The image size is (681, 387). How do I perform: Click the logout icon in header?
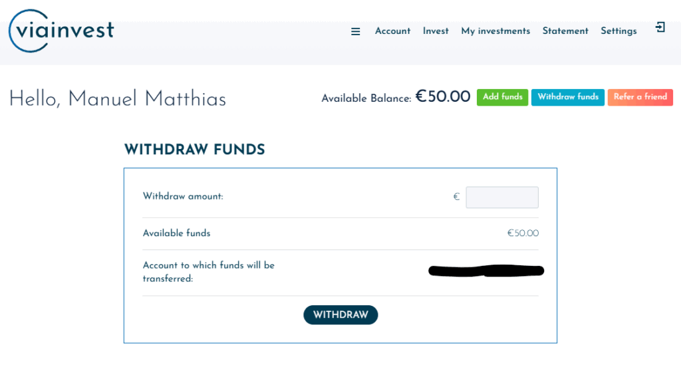(x=660, y=28)
